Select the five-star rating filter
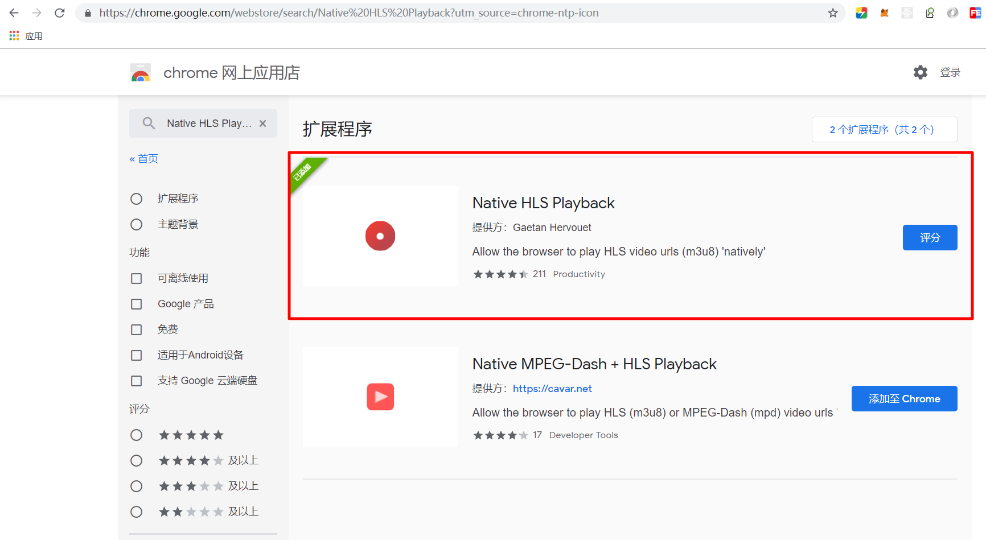Viewport: 986px width, 540px height. 137,435
